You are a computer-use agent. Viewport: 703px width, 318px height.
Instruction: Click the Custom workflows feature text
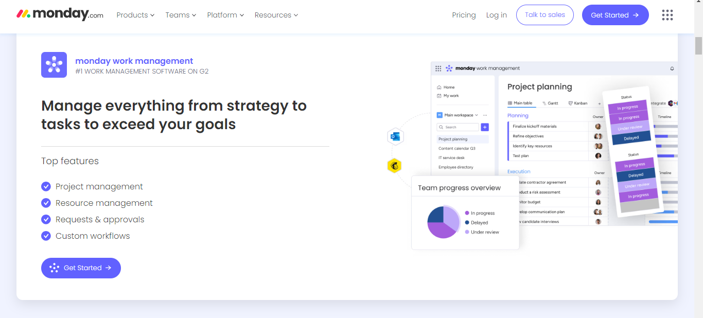coord(93,236)
